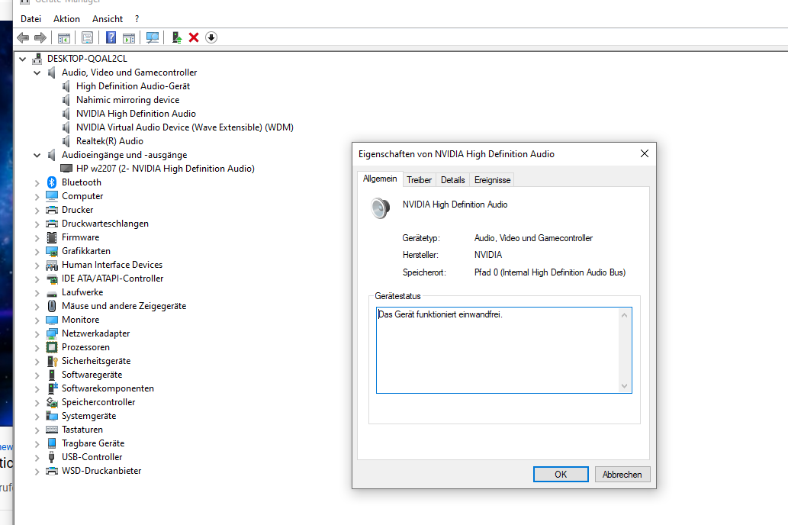Collapse the DESKTOP-QOAL2CL root node
788x525 pixels.
[23, 59]
